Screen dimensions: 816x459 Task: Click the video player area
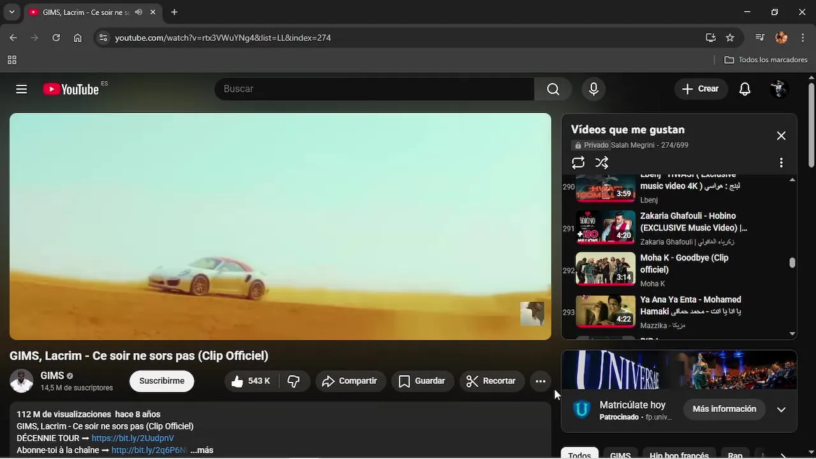tap(280, 226)
